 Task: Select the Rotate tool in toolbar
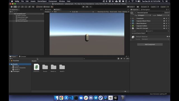[x=19, y=7]
